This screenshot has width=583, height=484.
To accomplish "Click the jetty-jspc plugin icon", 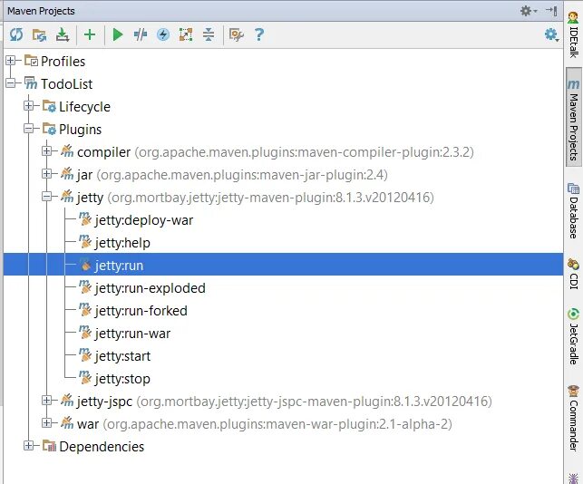I will coord(67,401).
